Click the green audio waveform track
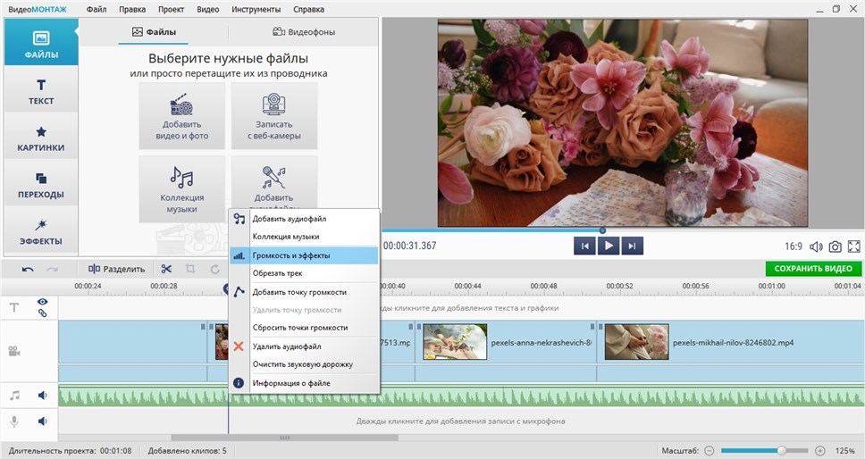The image size is (865, 459). tap(461, 396)
